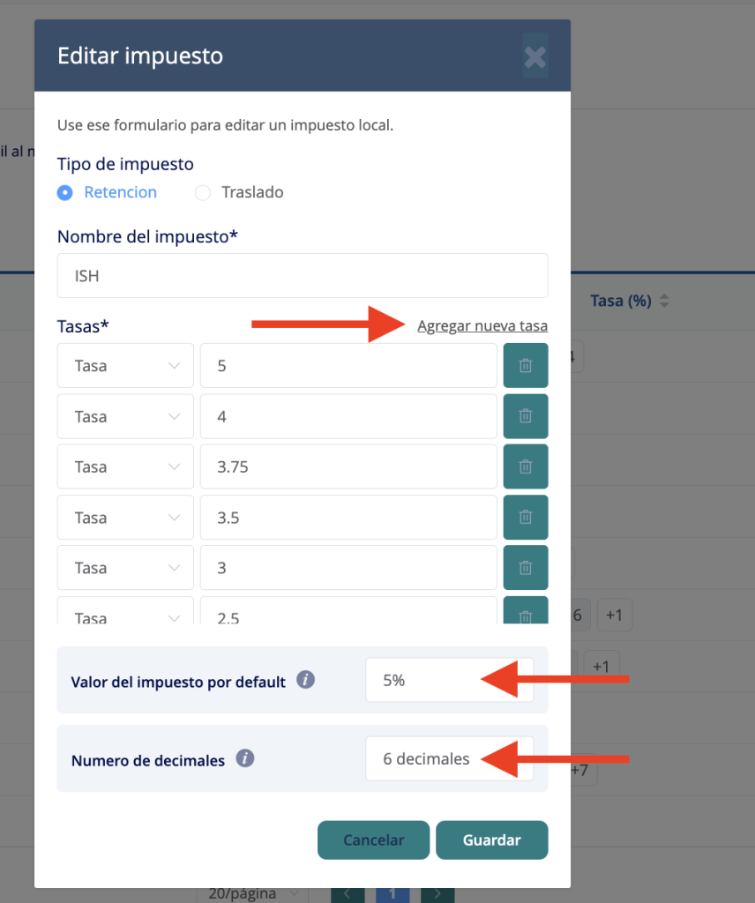
Task: Delete the rate row with value 4
Action: 526,416
